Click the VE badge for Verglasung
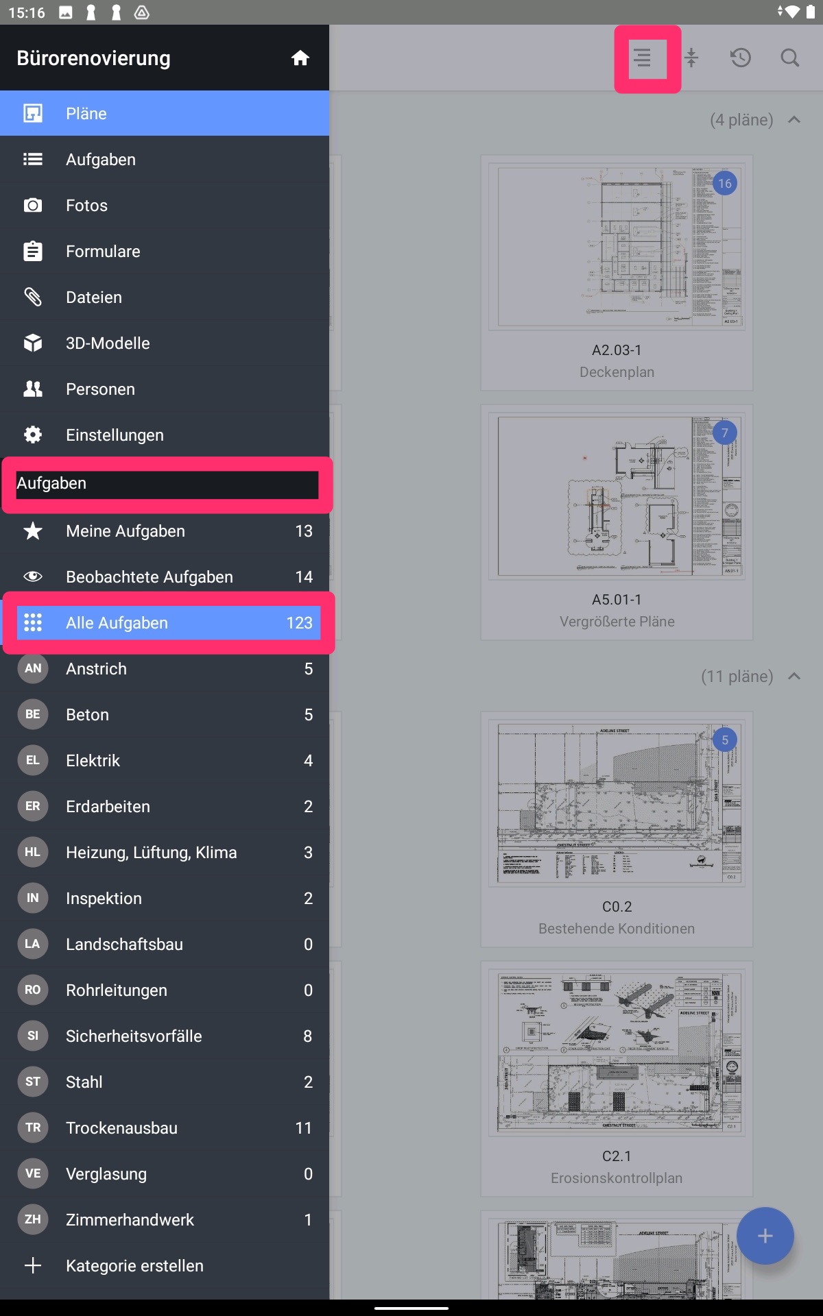Image resolution: width=823 pixels, height=1316 pixels. (x=33, y=1173)
